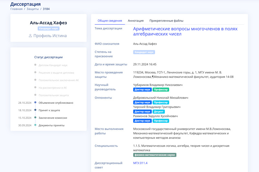Image resolution: width=259 pixels, height=172 pixels.
Task: Click the date 28.10.2024 in timeline
Action: tap(25, 103)
